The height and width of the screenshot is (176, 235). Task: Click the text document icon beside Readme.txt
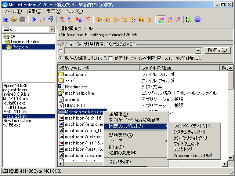pyautogui.click(x=61, y=87)
